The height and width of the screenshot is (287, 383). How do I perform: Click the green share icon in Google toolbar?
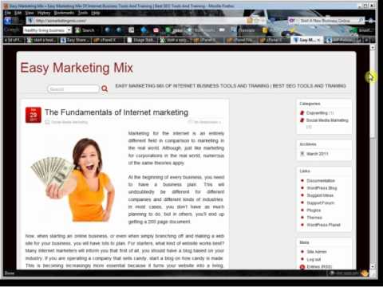168,30
